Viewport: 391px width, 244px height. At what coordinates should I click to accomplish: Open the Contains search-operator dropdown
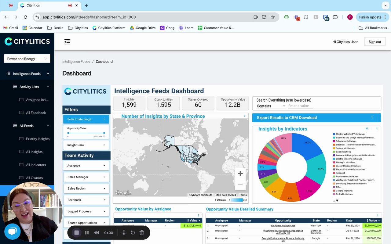coord(271,106)
